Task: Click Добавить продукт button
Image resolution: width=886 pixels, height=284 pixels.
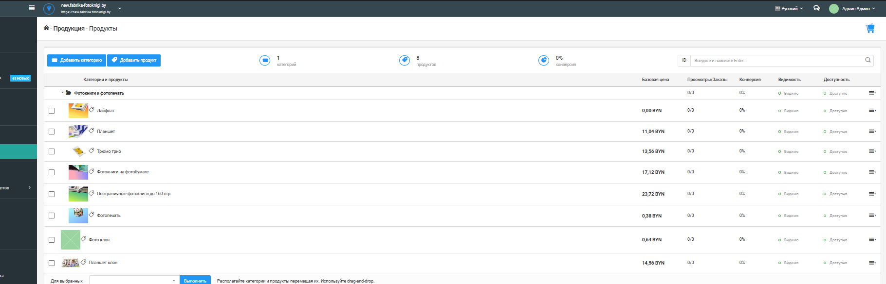Action: click(x=134, y=60)
